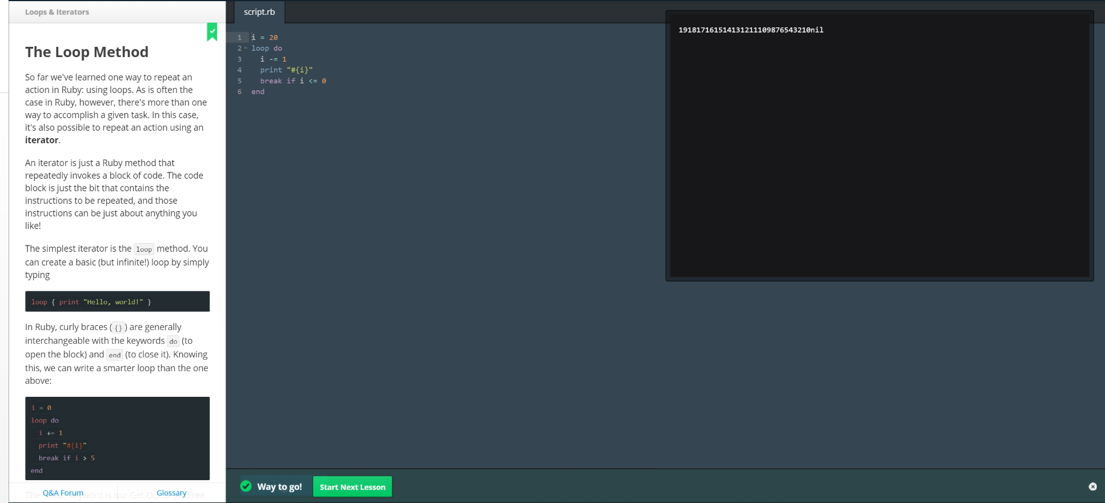Click the "end" keyword on editor line 6
Image resolution: width=1105 pixels, height=503 pixels.
pos(258,92)
